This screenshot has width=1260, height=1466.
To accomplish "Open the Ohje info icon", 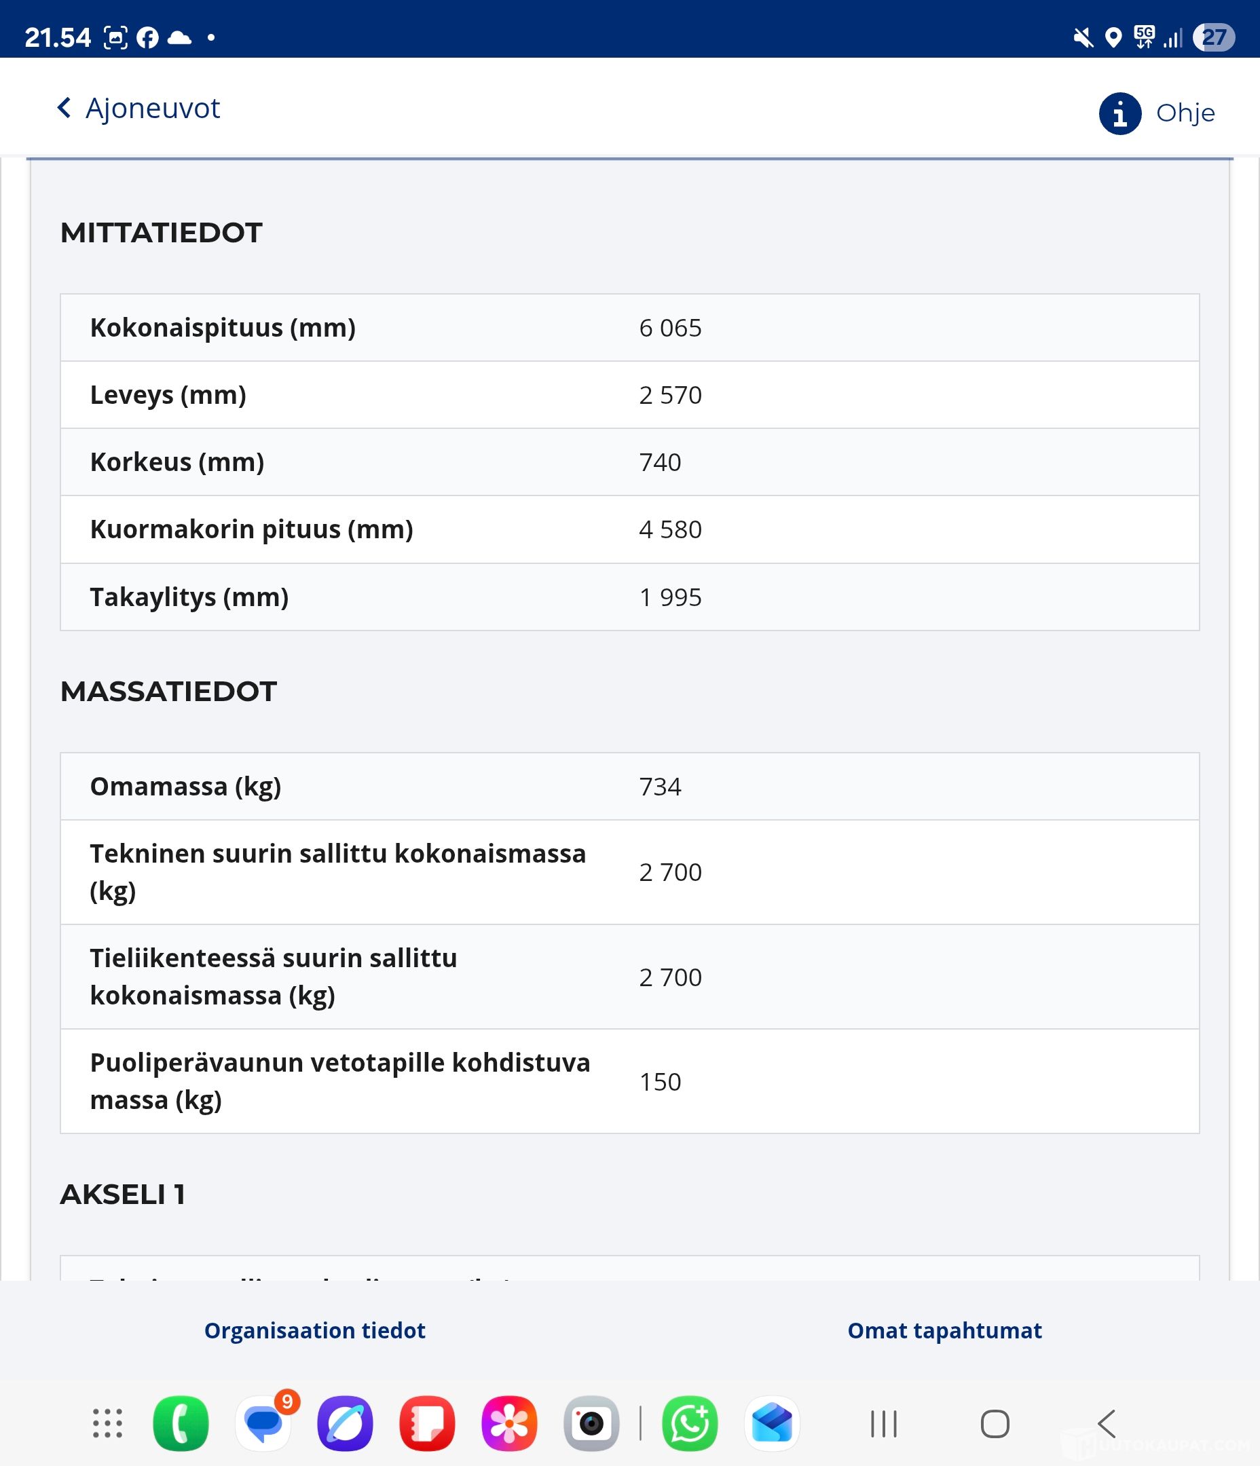I will (x=1119, y=113).
